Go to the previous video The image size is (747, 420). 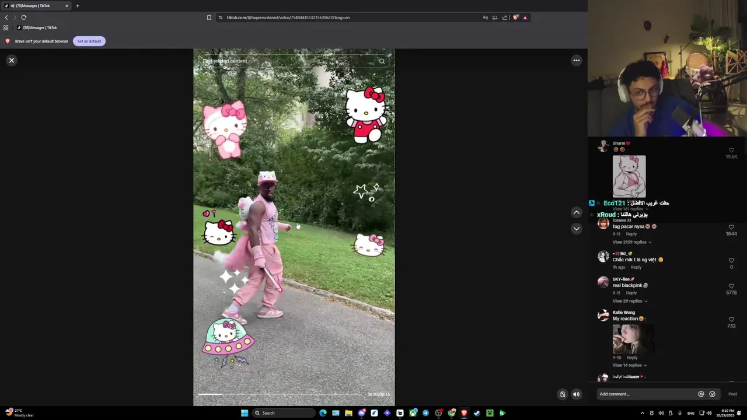point(576,212)
